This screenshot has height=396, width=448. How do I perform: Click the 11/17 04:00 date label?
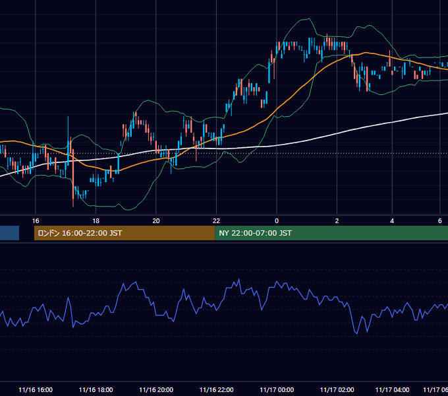click(392, 389)
